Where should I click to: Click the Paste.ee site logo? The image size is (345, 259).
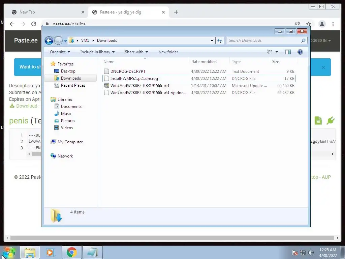click(26, 40)
